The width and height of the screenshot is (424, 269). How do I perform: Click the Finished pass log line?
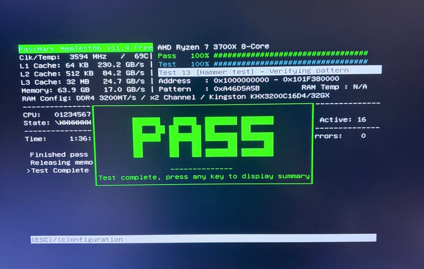[x=59, y=155]
